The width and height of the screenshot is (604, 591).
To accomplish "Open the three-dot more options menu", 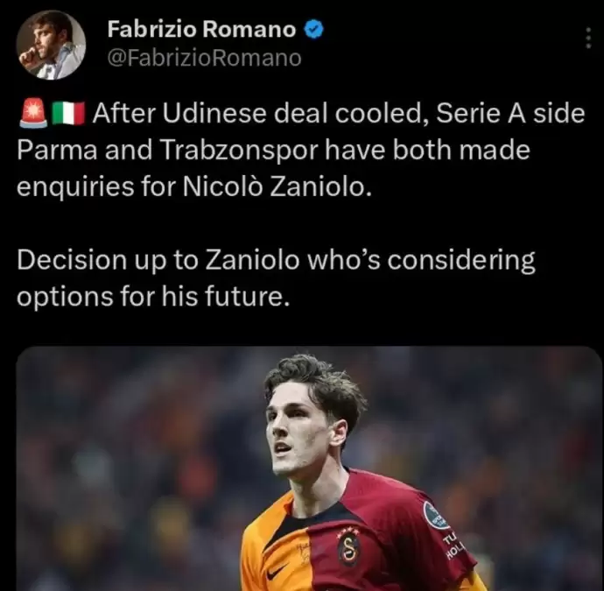I will tap(586, 39).
